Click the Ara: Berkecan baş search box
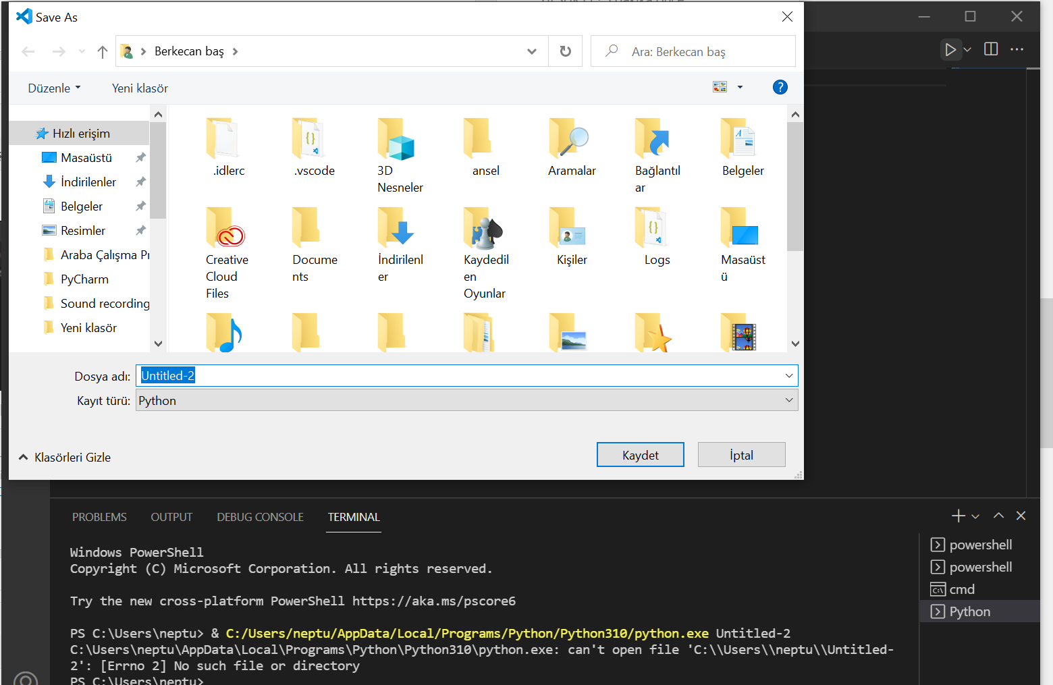The width and height of the screenshot is (1053, 685). pyautogui.click(x=693, y=51)
